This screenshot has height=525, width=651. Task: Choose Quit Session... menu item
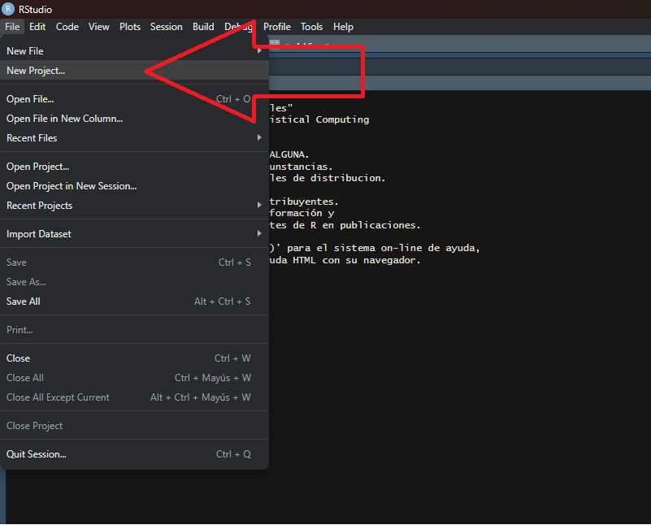(37, 454)
